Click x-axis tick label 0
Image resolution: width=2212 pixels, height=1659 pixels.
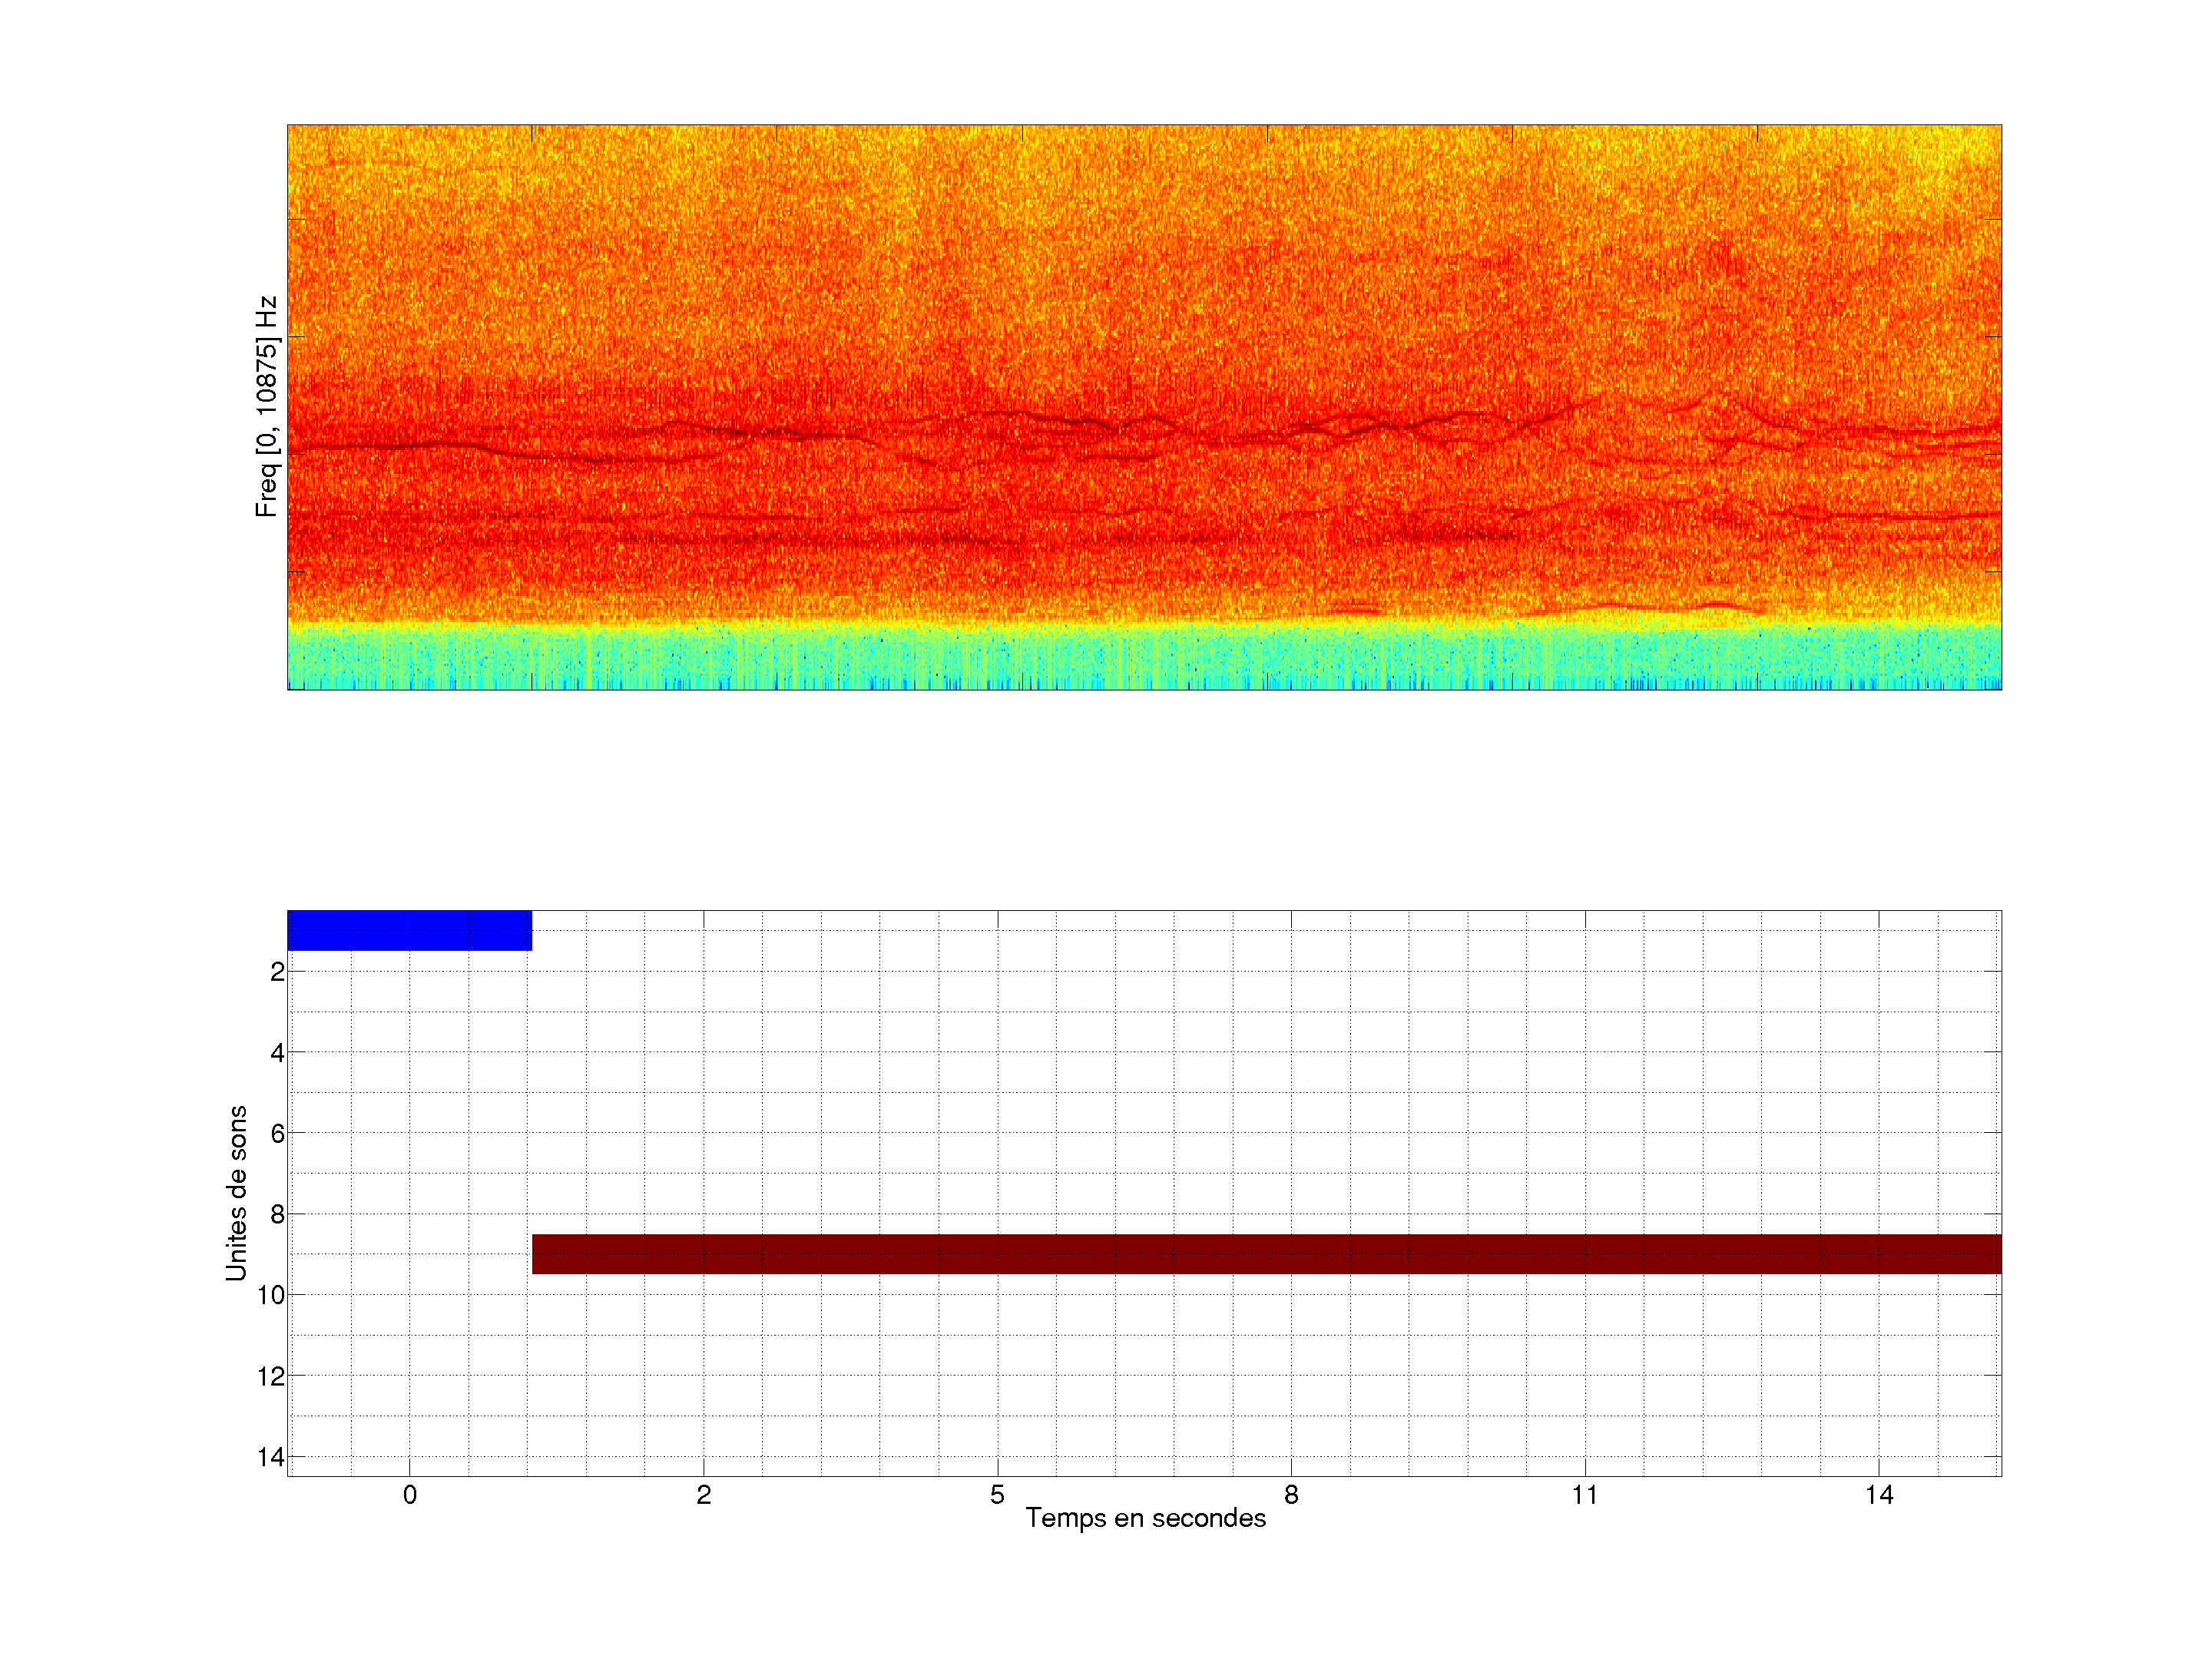(410, 1495)
